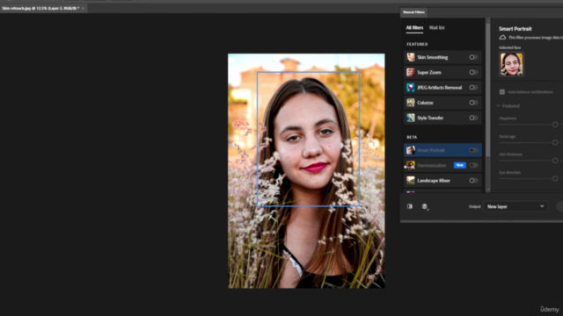Viewport: 563px width, 316px height.
Task: Toggle the Harmonization filter switch
Action: coord(473,165)
